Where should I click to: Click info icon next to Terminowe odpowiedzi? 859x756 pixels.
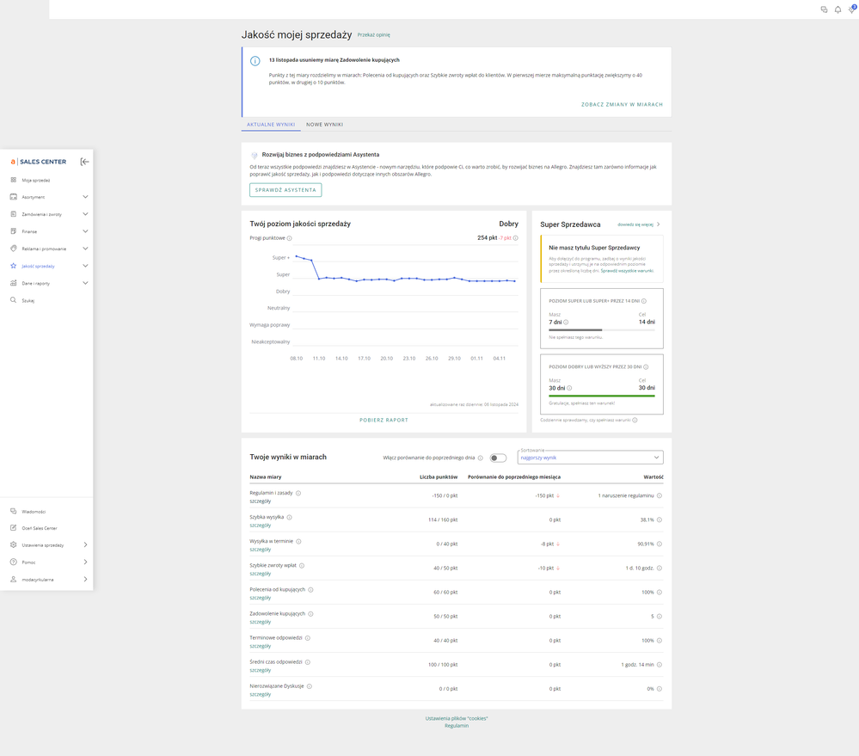click(x=308, y=638)
